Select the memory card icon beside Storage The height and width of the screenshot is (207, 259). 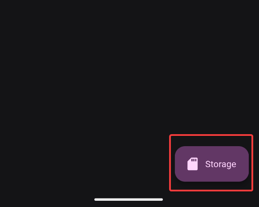tap(192, 164)
